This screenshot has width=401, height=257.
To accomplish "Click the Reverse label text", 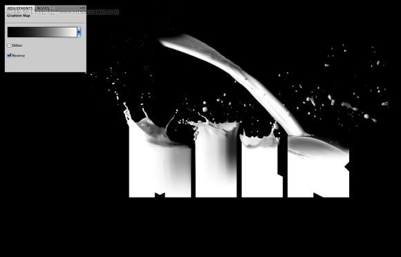I will (19, 55).
